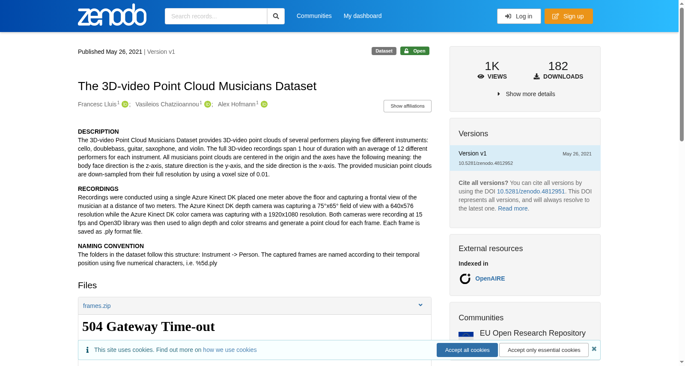Click the search magnifier icon button
The width and height of the screenshot is (685, 366).
[276, 16]
